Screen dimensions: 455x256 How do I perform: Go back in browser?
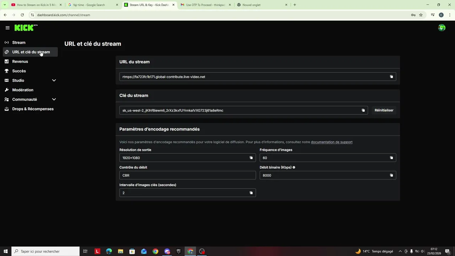pyautogui.click(x=5, y=15)
